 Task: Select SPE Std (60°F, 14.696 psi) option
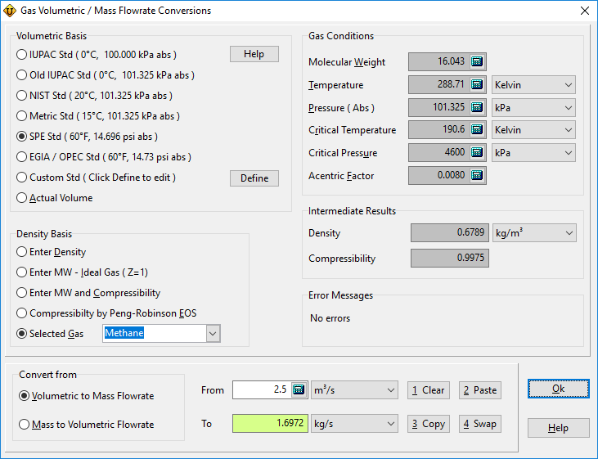tap(87, 137)
